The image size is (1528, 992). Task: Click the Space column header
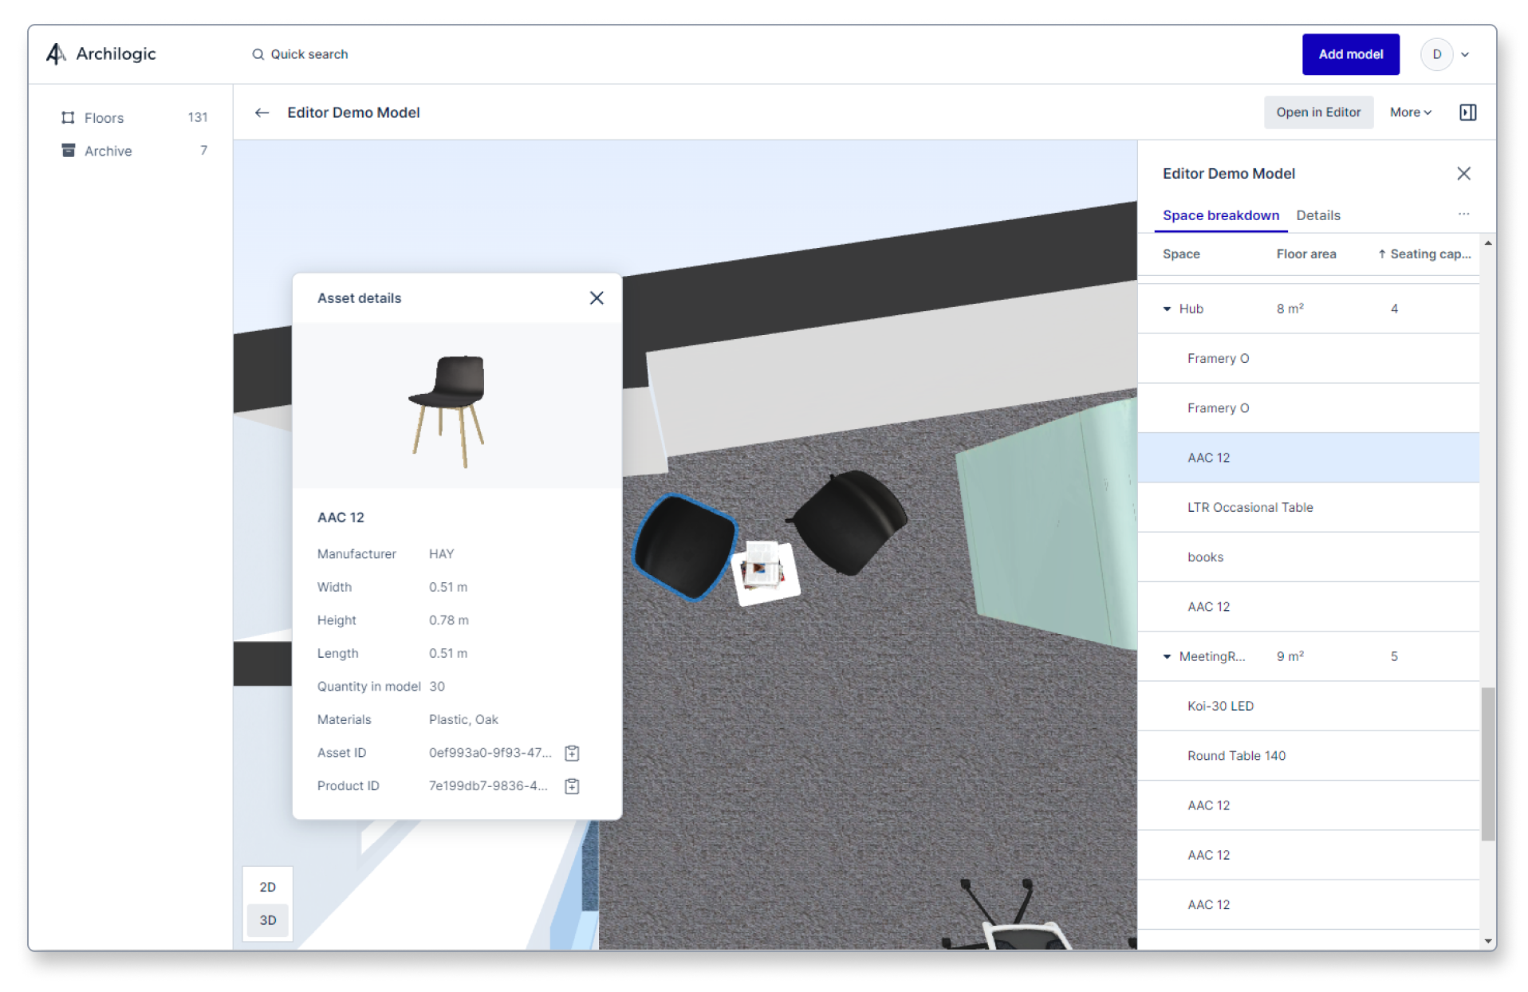point(1181,254)
